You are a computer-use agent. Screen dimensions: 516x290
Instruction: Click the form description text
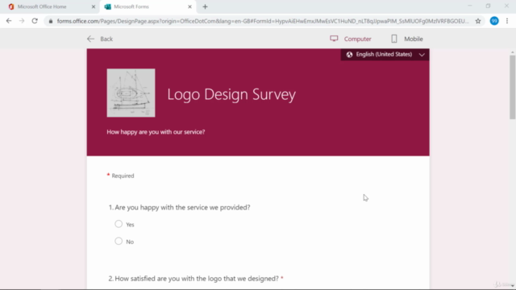(156, 132)
